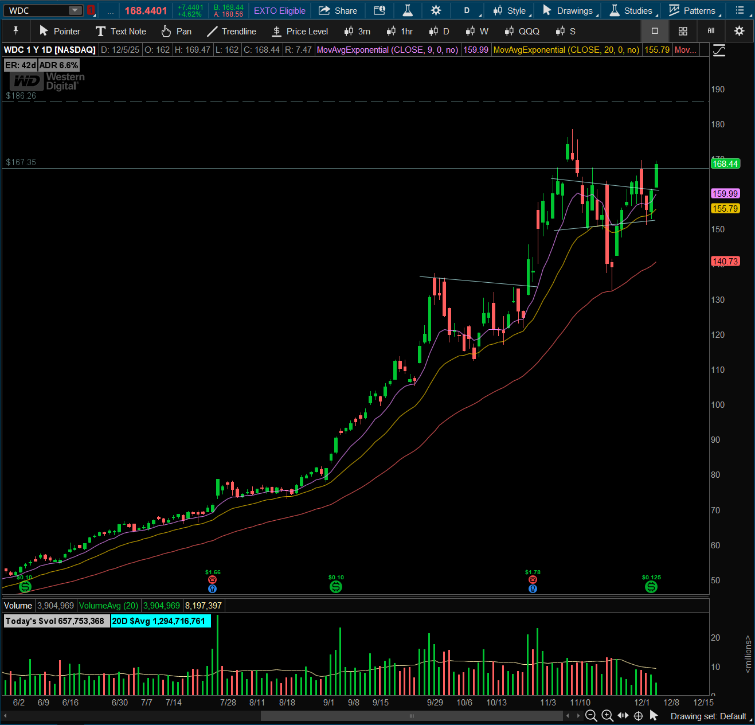This screenshot has height=725, width=755.
Task: Click the Share button
Action: point(338,10)
